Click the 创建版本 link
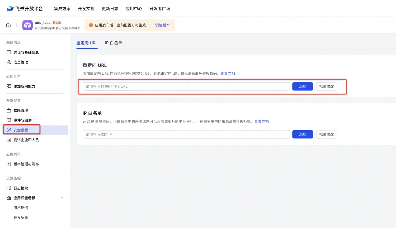Screen dimensions: 396x228 (162, 25)
